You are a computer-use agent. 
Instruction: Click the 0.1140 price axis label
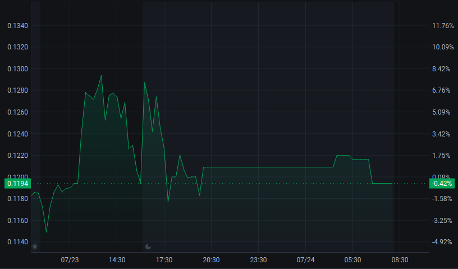tap(17, 242)
